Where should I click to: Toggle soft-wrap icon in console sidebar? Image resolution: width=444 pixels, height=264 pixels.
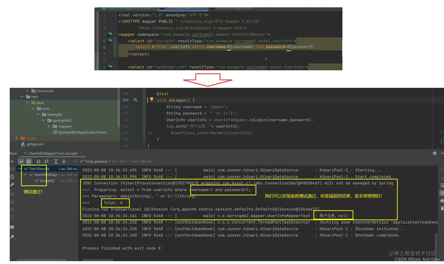[442, 185]
